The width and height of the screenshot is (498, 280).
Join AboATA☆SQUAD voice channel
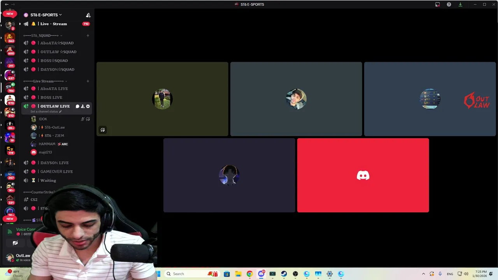(57, 43)
